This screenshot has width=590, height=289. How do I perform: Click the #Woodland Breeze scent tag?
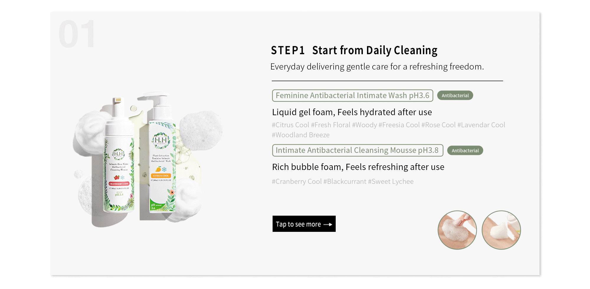click(301, 135)
